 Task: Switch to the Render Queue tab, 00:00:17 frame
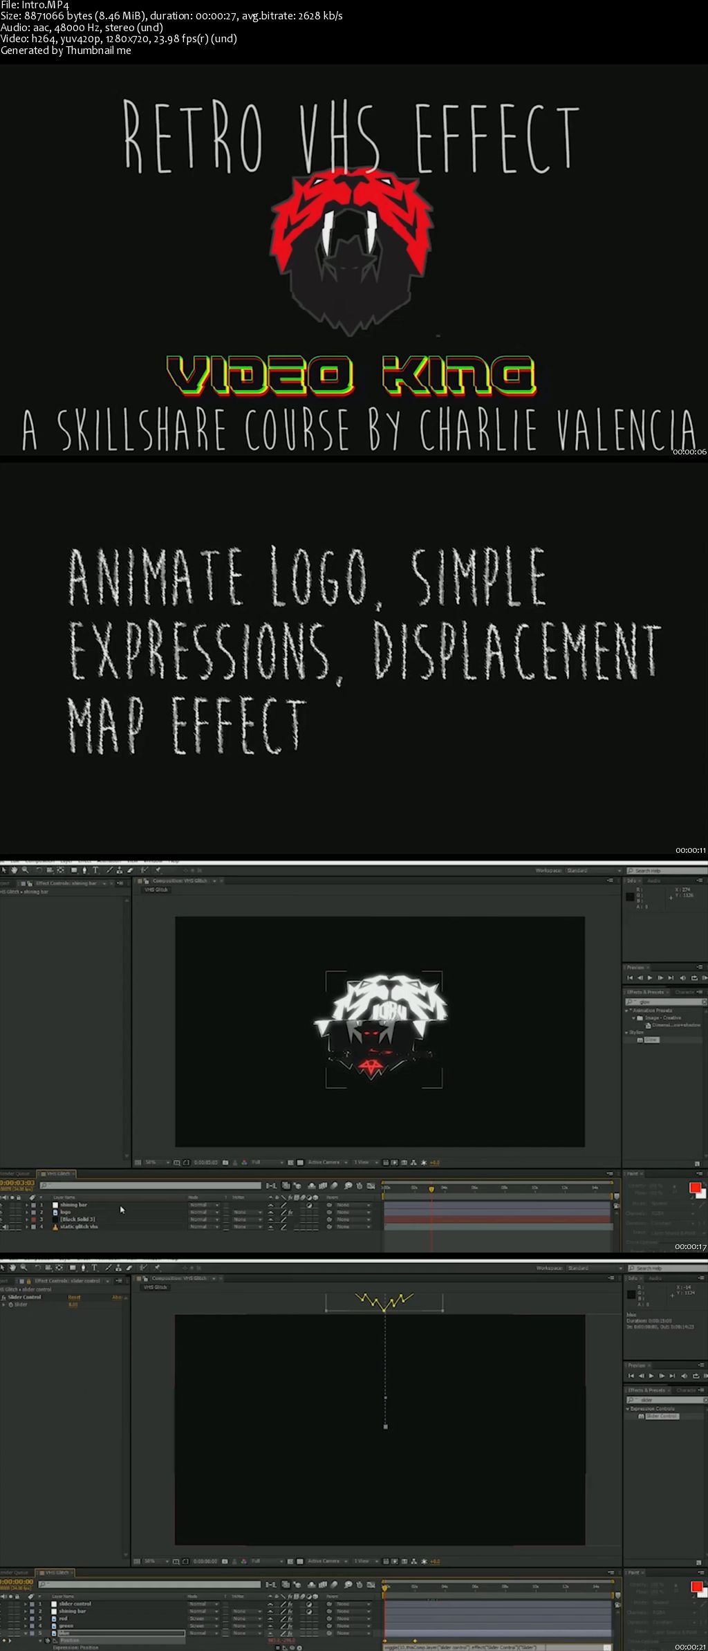tap(15, 1174)
